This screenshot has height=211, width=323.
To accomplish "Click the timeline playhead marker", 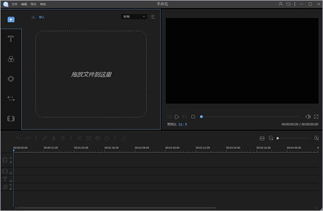I will pyautogui.click(x=14, y=151).
